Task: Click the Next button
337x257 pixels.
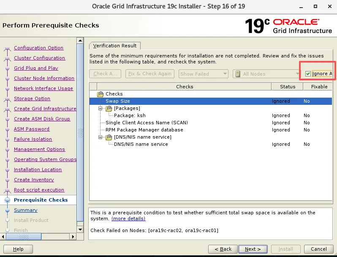Action: pos(253,249)
